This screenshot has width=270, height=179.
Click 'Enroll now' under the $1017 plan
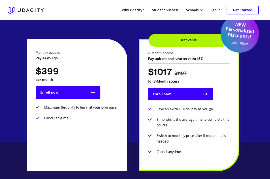(x=161, y=94)
